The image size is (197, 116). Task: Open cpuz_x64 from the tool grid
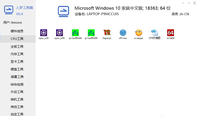tap(59, 33)
